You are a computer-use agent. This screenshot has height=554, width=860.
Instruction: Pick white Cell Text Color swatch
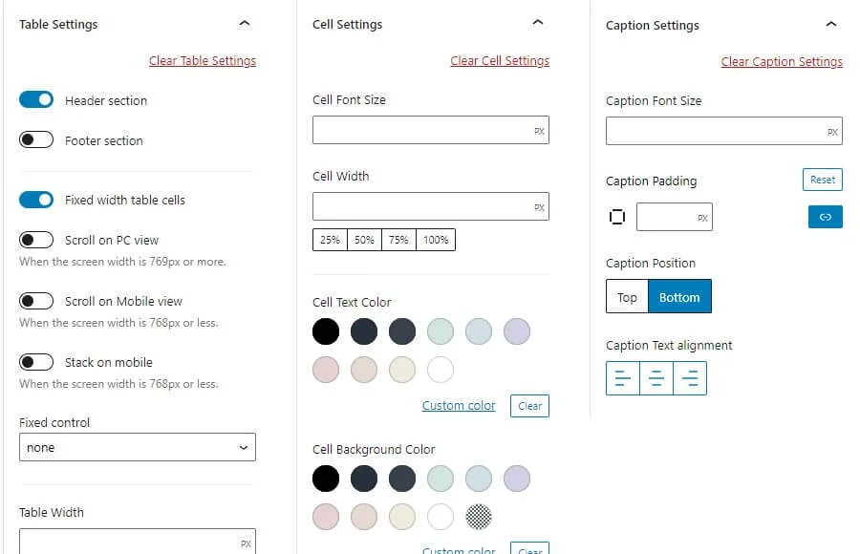[x=441, y=370]
